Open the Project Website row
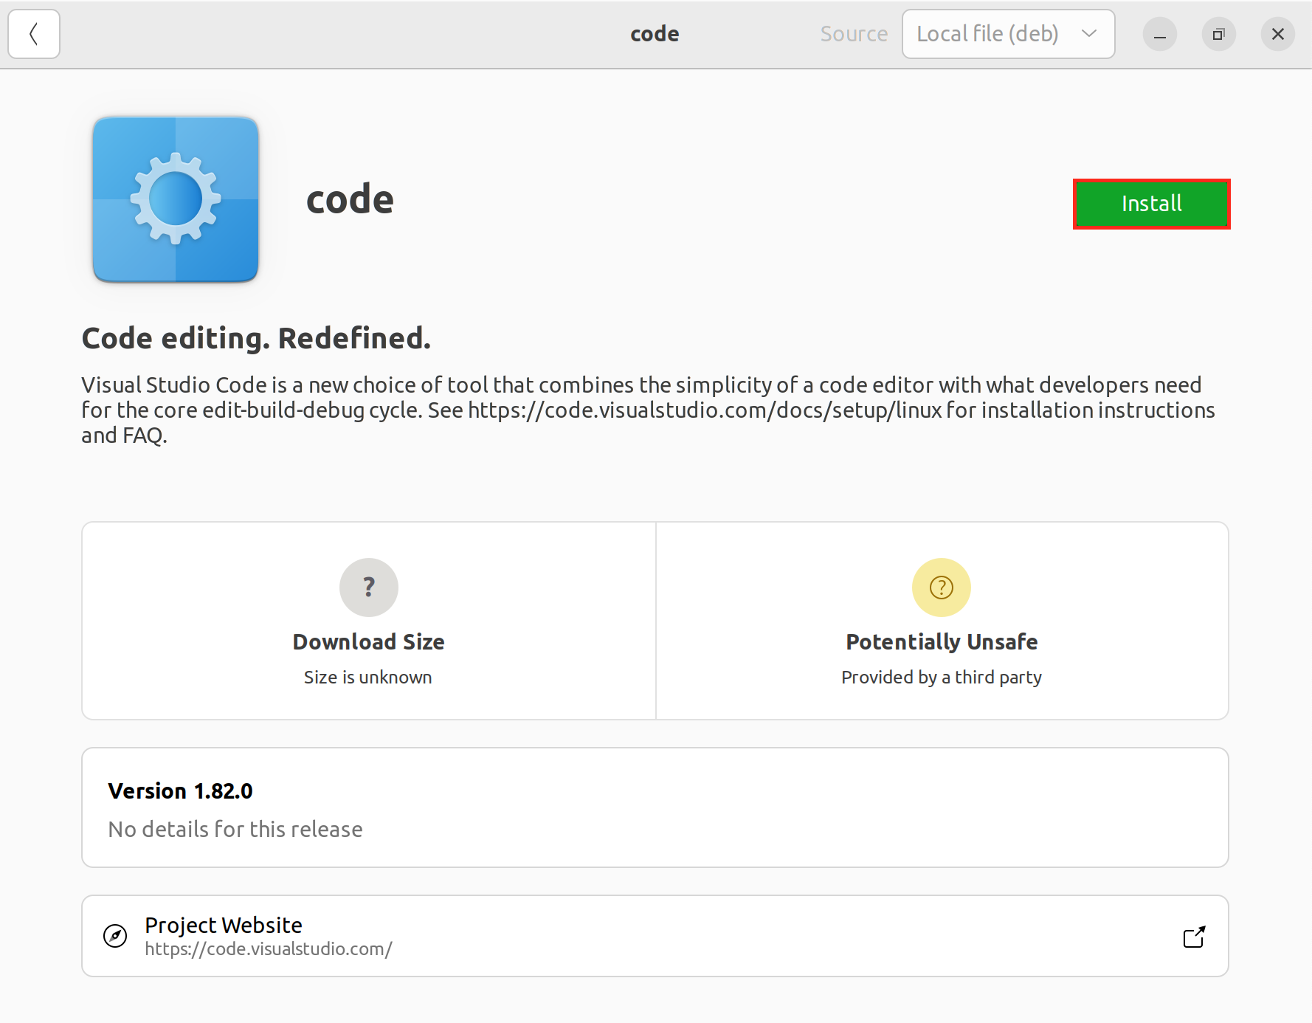This screenshot has height=1023, width=1312. click(x=655, y=936)
